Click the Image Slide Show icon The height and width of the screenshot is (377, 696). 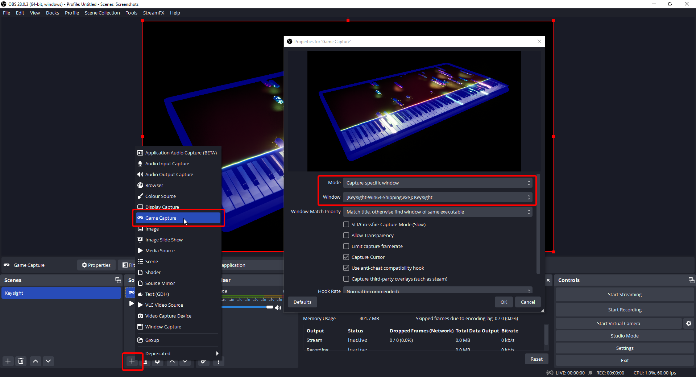click(140, 240)
